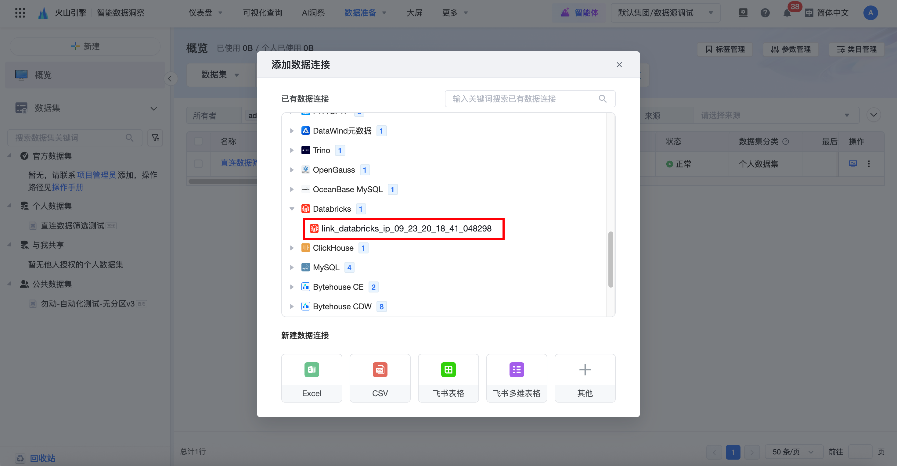Click search magnifier in connection search box
The height and width of the screenshot is (466, 897).
[602, 99]
